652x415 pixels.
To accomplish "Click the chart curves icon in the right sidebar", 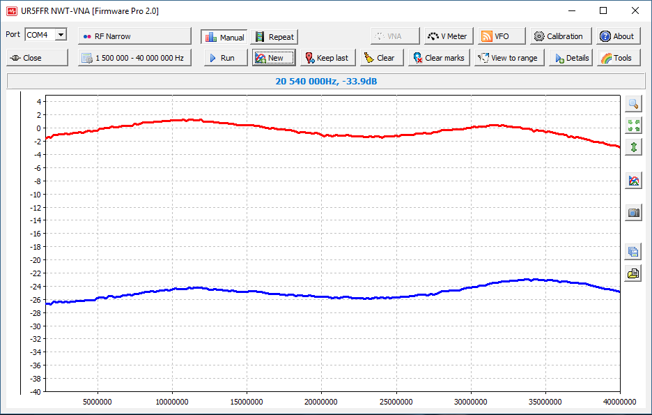I will (x=633, y=181).
